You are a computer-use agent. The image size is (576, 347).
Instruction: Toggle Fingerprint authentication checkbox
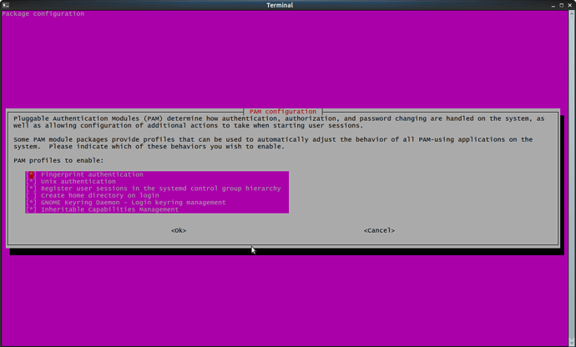(x=31, y=175)
